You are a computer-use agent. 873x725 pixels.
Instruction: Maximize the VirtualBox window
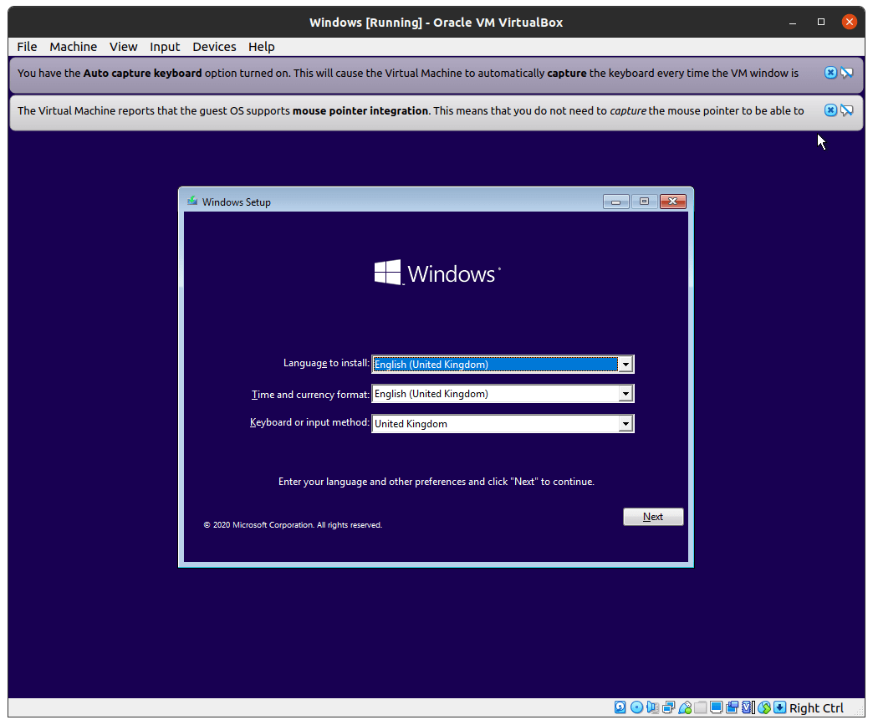pyautogui.click(x=820, y=22)
